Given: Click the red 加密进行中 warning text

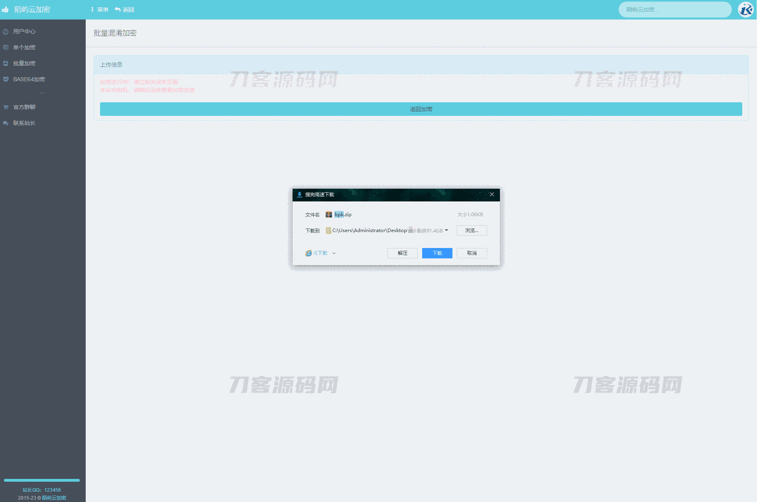Looking at the screenshot, I should [139, 82].
